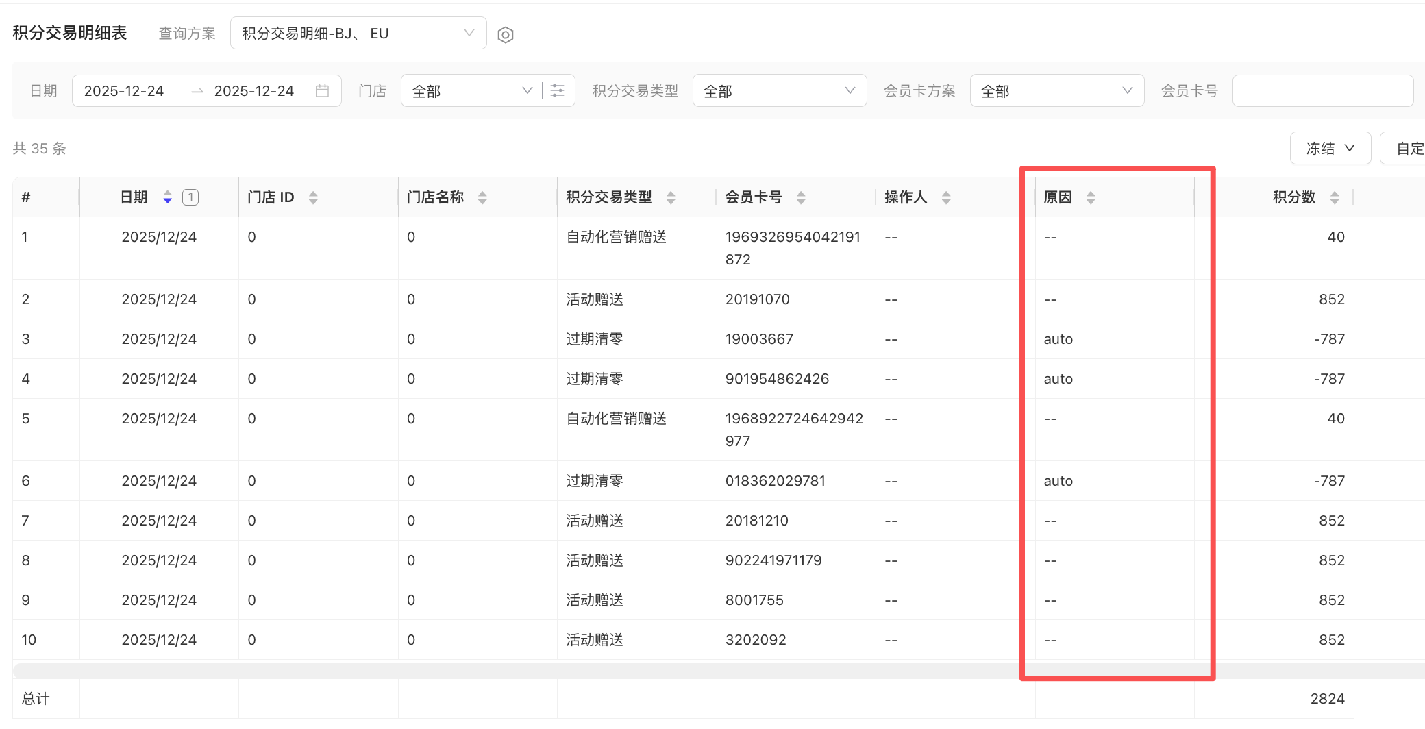Image resolution: width=1425 pixels, height=729 pixels.
Task: Sort by 原因 column
Action: [1091, 198]
